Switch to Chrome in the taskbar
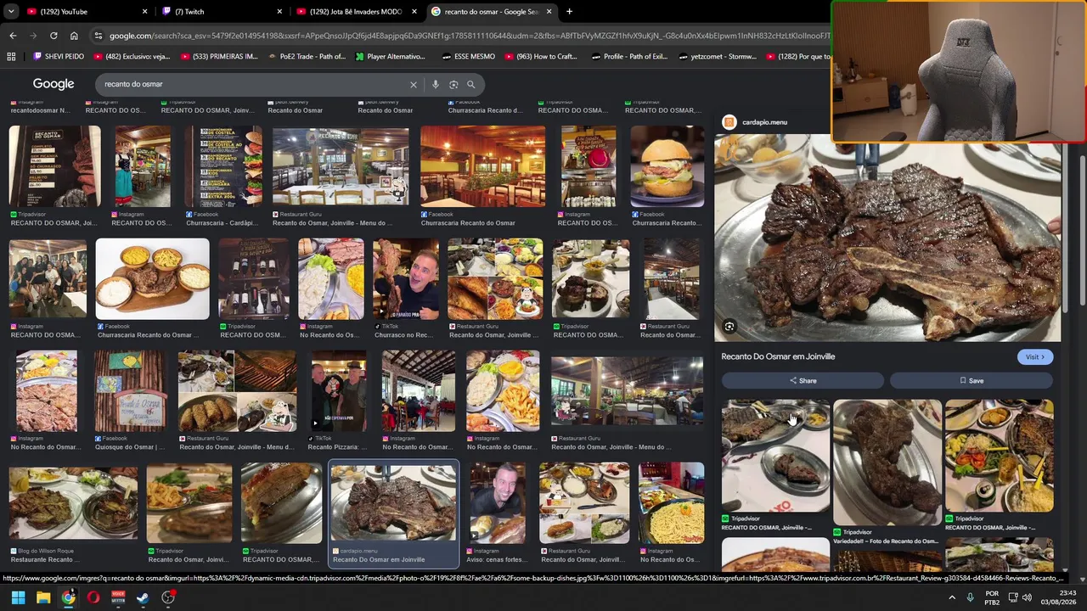This screenshot has width=1087, height=611. pyautogui.click(x=68, y=597)
